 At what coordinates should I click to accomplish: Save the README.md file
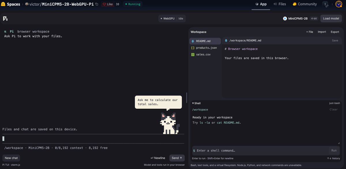click(335, 41)
